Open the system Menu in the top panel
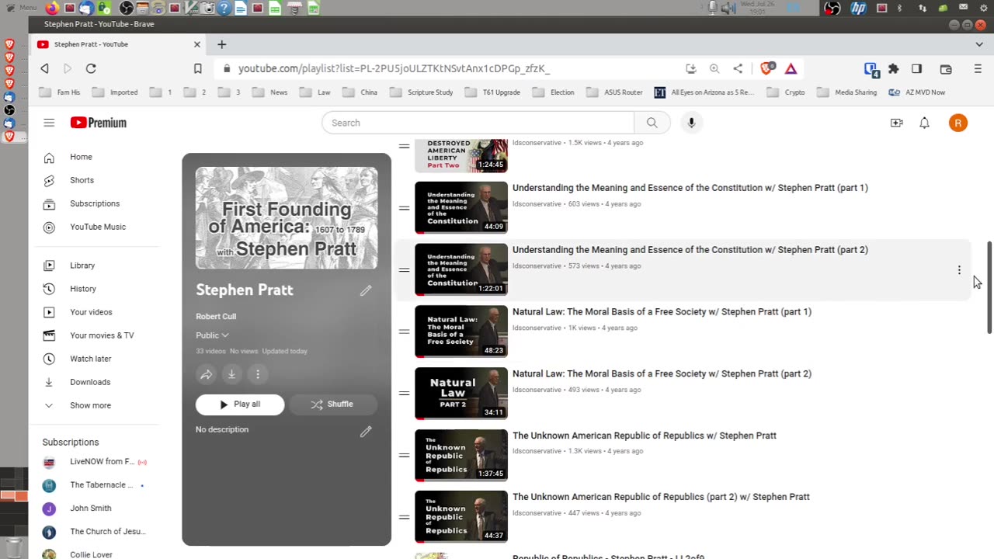 (x=19, y=8)
